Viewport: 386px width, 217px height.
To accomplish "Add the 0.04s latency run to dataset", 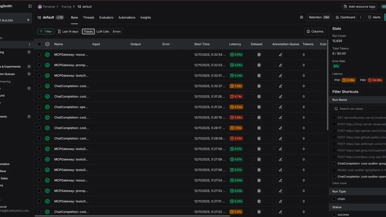I will (x=259, y=180).
